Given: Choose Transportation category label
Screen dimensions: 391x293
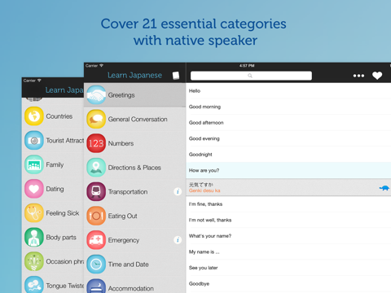Looking at the screenshot, I should click(128, 192).
